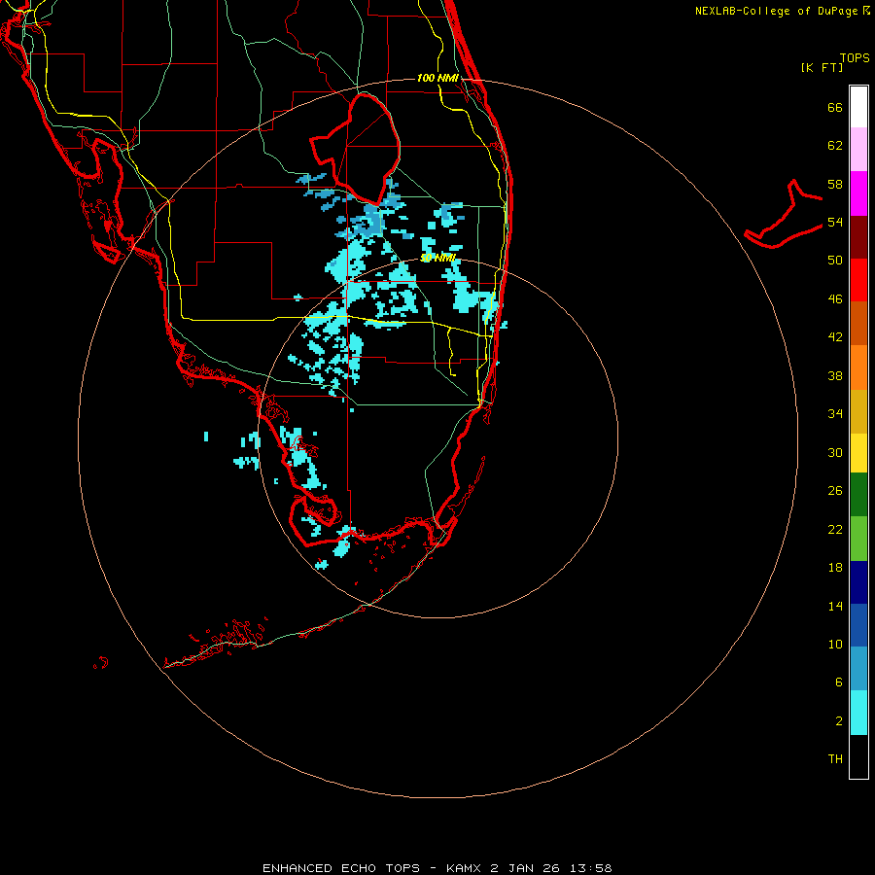Click the legend value '62'
This screenshot has width=875, height=875.
835,146
